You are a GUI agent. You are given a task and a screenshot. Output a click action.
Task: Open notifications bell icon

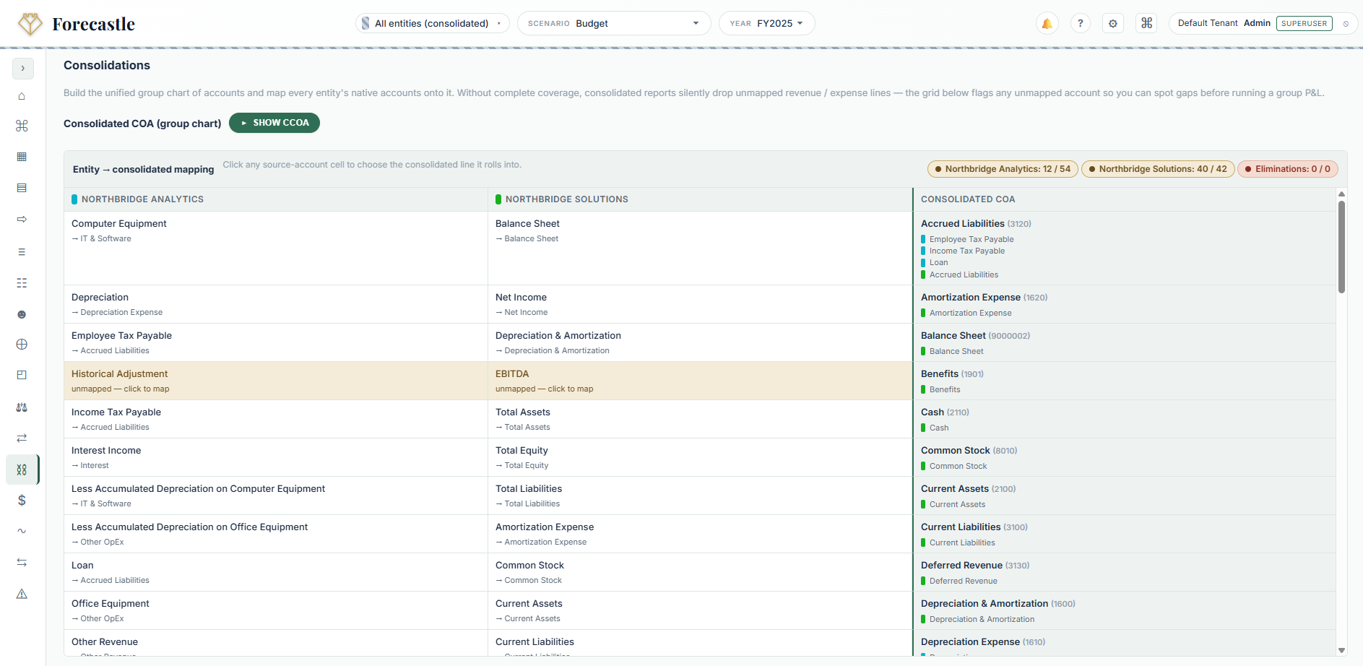coord(1047,23)
